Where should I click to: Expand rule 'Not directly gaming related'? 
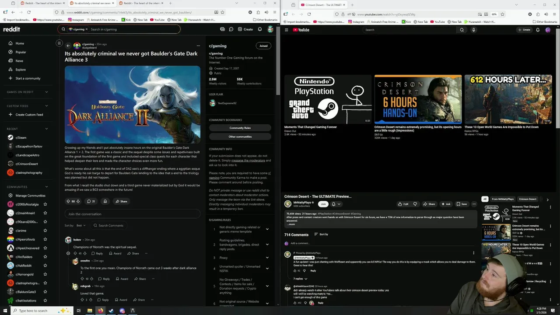point(240,229)
